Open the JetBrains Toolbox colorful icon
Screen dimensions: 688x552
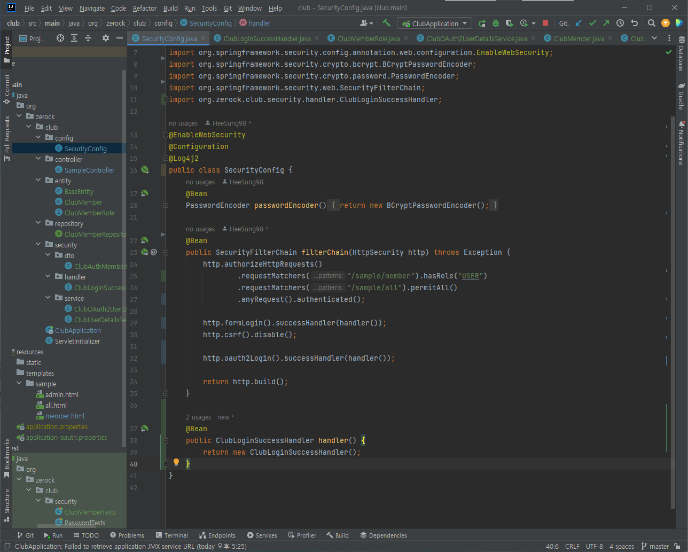[679, 23]
